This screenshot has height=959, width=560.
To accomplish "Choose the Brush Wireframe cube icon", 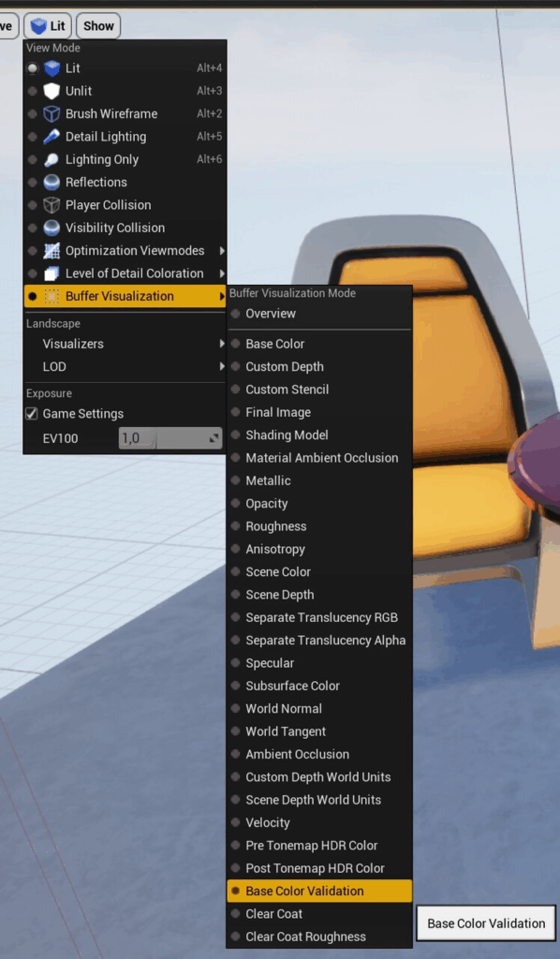I will click(x=52, y=113).
